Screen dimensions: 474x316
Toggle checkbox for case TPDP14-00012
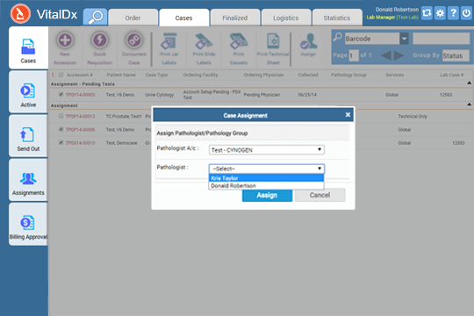pos(61,116)
